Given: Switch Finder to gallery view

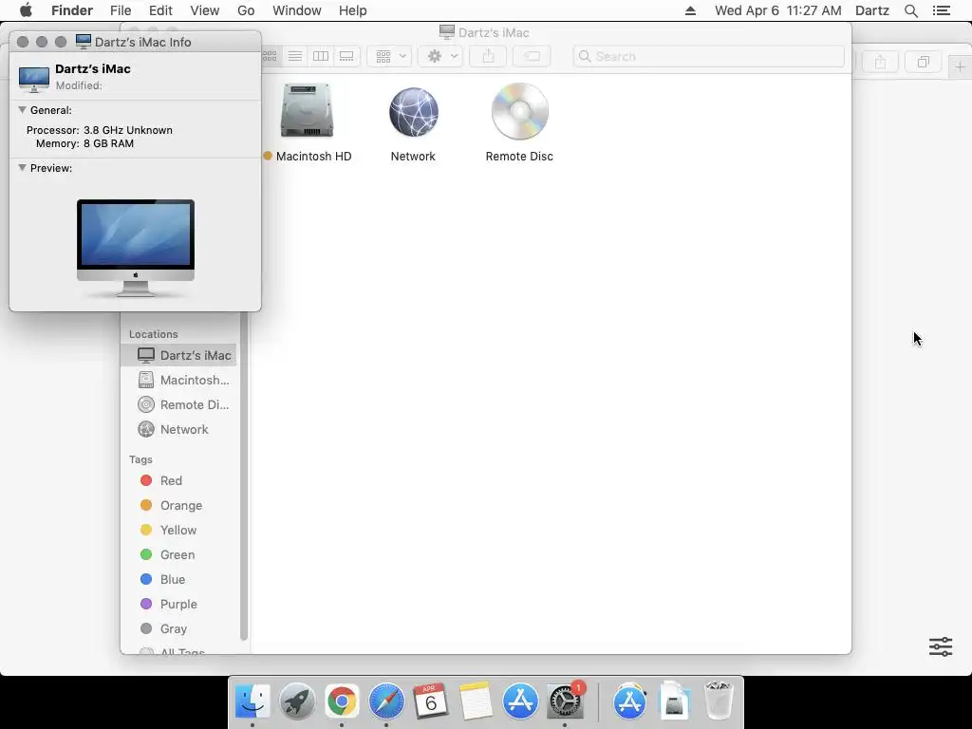Looking at the screenshot, I should 346,56.
